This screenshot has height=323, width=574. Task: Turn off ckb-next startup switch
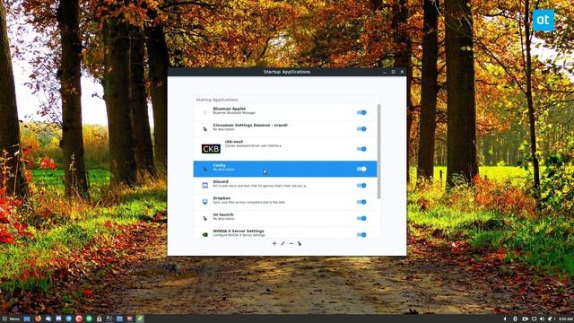pos(361,149)
